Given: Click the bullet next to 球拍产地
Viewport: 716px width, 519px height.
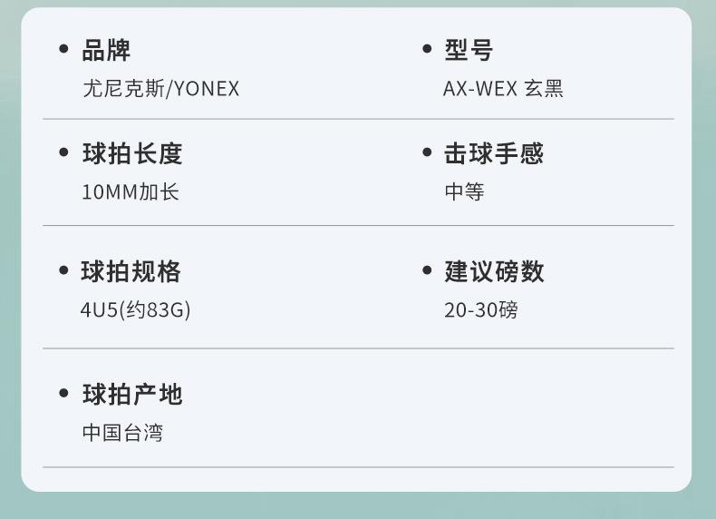Looking at the screenshot, I should click(63, 393).
